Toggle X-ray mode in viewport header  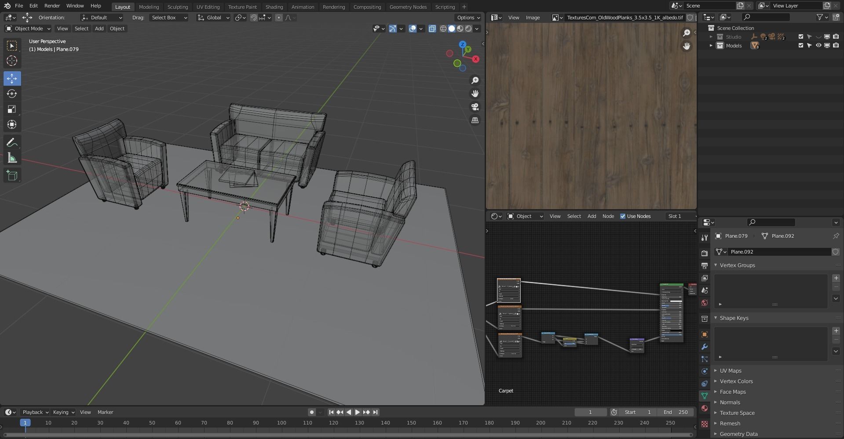click(x=432, y=29)
